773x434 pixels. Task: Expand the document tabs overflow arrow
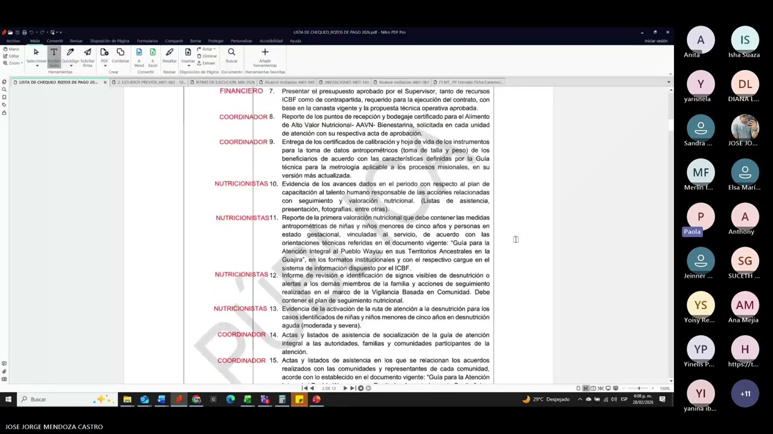point(669,82)
